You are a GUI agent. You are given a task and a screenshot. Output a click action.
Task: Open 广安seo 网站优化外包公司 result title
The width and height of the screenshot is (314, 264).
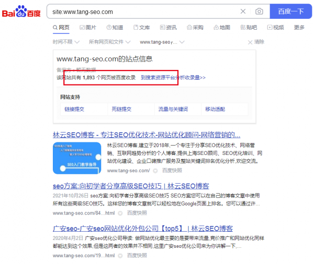coord(143,229)
